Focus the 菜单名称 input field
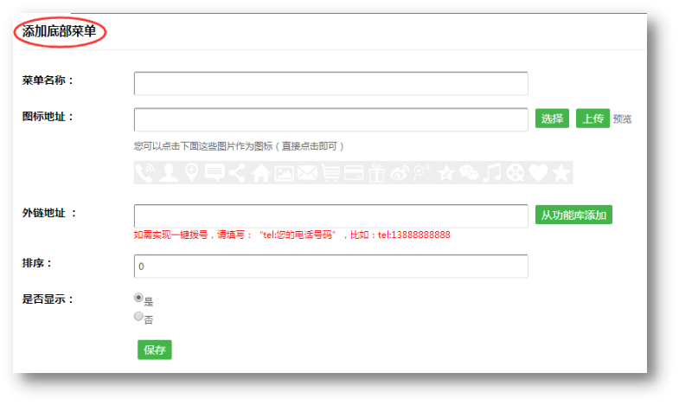This screenshot has width=679, height=405. click(x=330, y=83)
